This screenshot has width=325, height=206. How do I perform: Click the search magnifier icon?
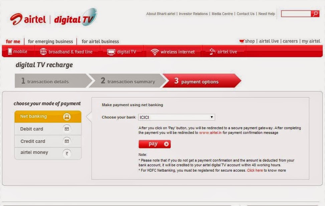(315, 14)
